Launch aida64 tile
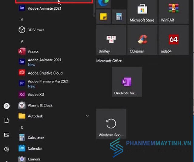Screen dimensions: 194x162 click(x=174, y=40)
